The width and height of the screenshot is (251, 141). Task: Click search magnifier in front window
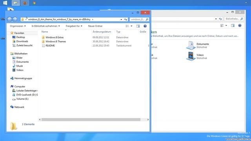coord(147,19)
